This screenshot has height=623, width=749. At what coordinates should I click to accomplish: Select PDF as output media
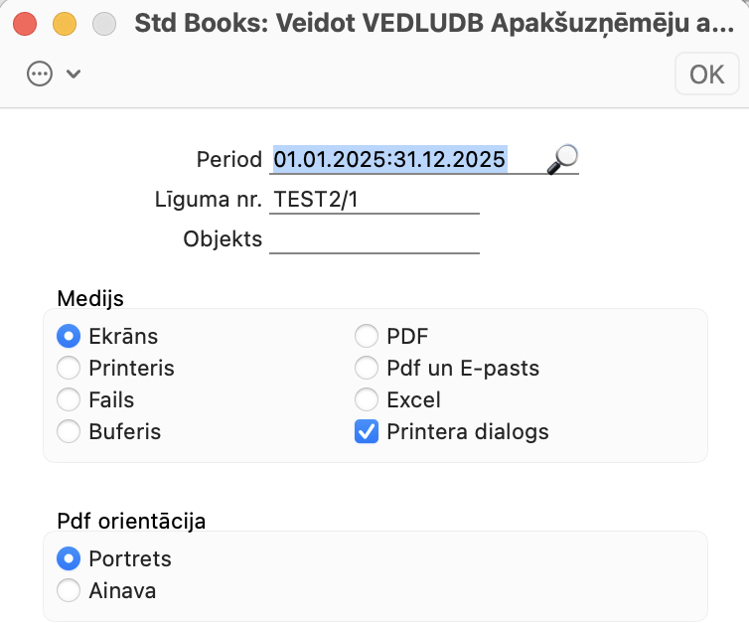pos(367,336)
